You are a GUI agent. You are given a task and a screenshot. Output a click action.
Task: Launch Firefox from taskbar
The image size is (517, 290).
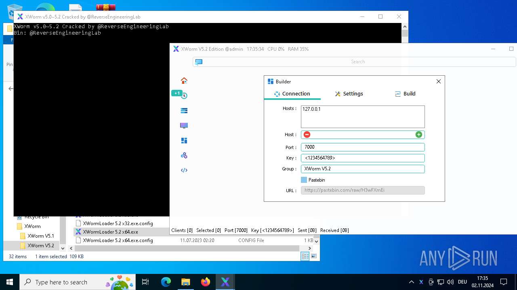[205, 282]
